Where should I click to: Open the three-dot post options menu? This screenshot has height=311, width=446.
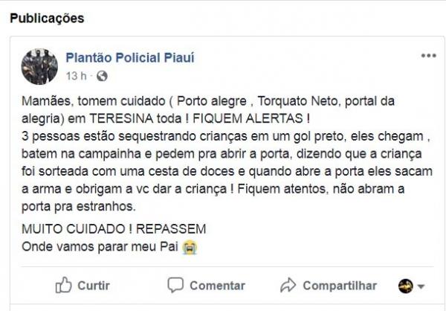[x=429, y=56]
